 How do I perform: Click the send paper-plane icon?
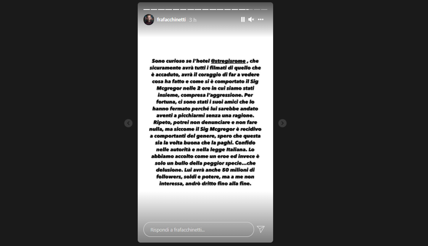point(261,229)
